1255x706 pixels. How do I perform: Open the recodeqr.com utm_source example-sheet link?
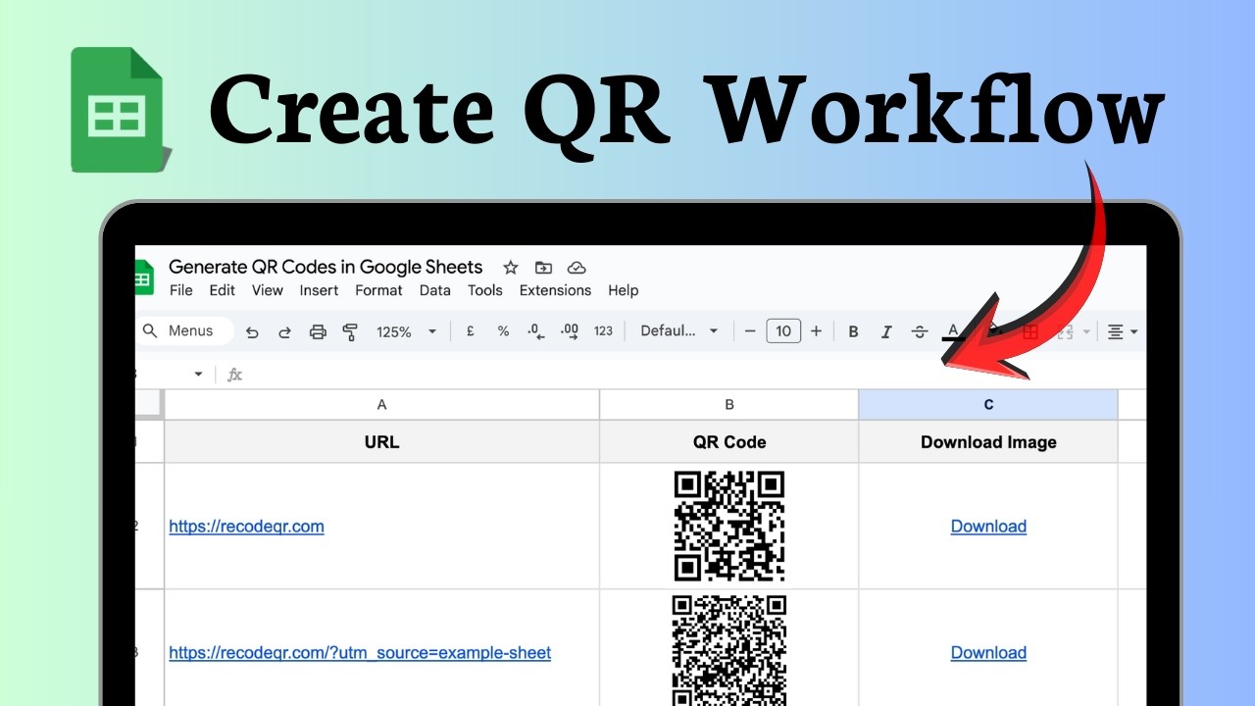point(360,653)
